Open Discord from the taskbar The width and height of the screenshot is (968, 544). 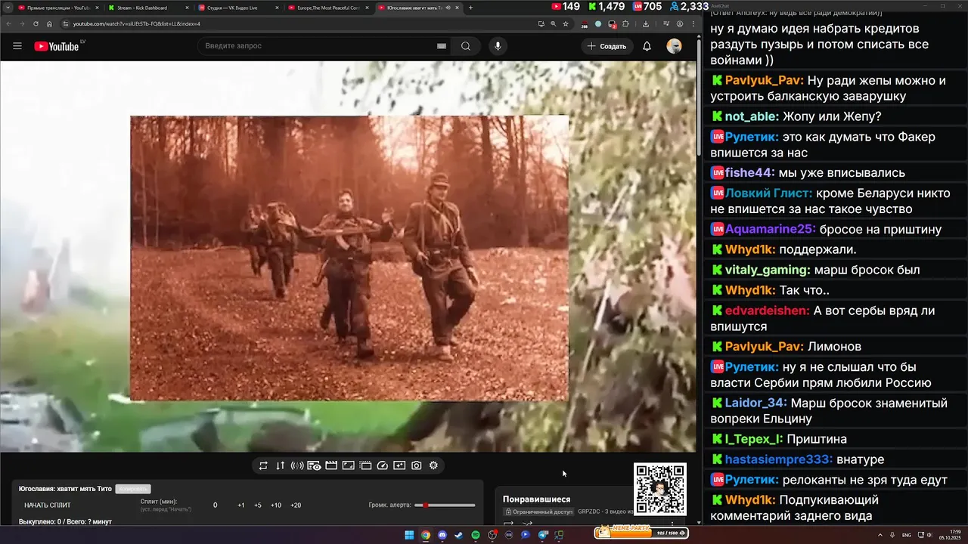442,535
